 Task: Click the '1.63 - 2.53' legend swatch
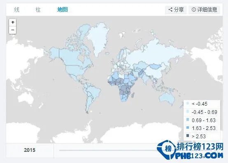coord(188,128)
